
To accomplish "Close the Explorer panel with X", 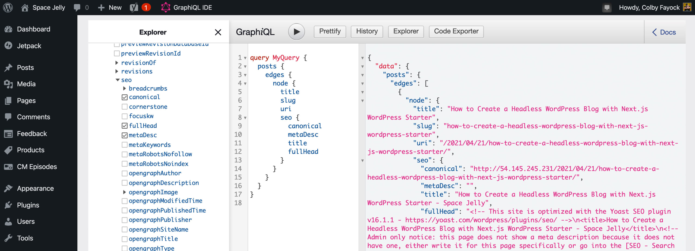I will (218, 32).
